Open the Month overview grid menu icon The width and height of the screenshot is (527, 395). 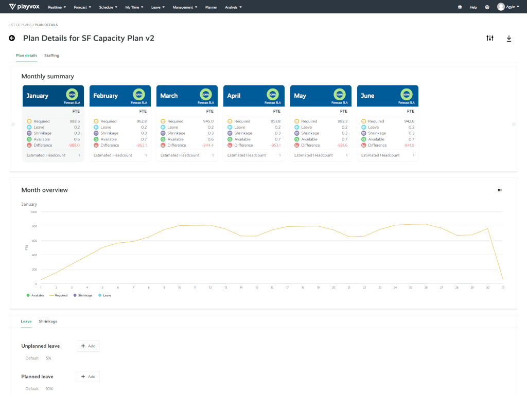pos(499,190)
